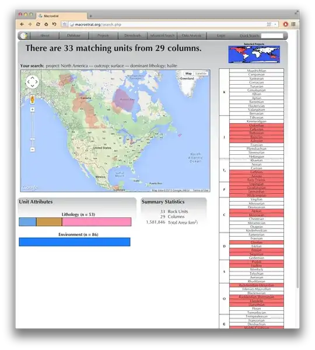The width and height of the screenshot is (315, 350).
Task: Open the Advanced Search menu item
Action: pyautogui.click(x=162, y=36)
